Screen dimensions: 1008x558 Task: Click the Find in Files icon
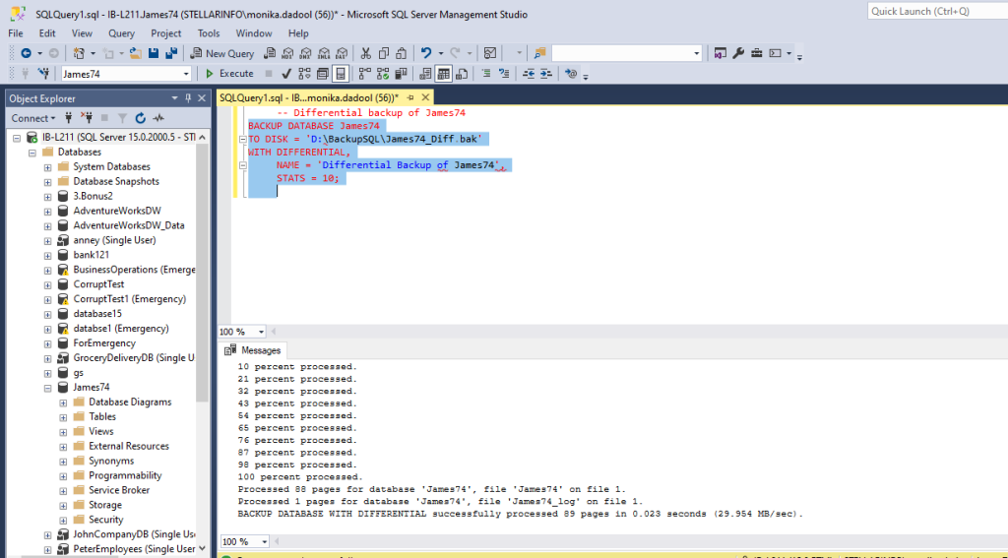click(x=540, y=53)
